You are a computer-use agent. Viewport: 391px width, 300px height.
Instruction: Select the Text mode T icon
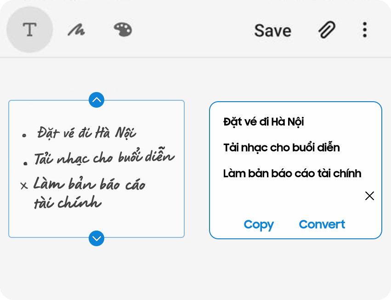point(30,29)
